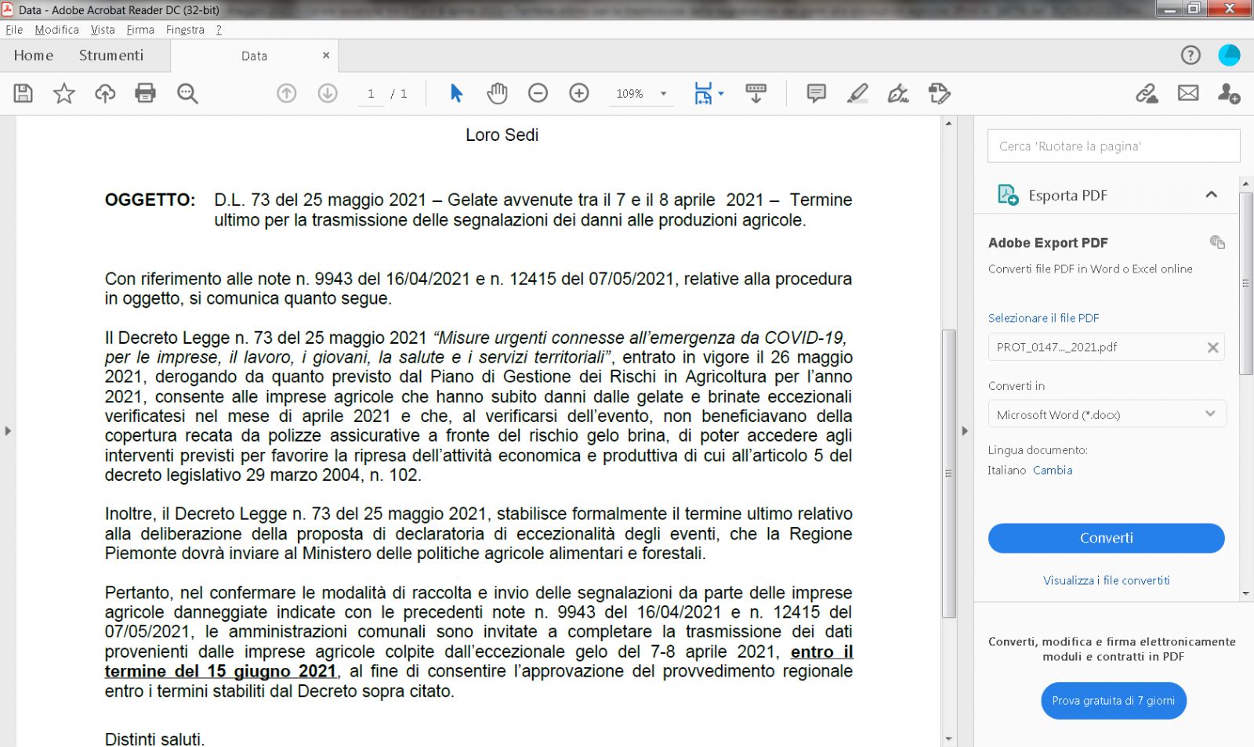This screenshot has width=1254, height=747.
Task: Activate the hand pan tool
Action: (497, 93)
